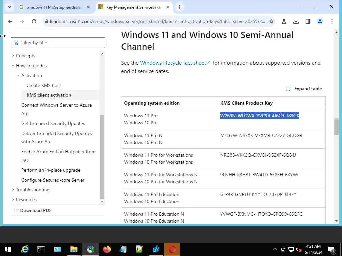Click the YVWGF-BXNMC product key text
Image resolution: width=342 pixels, height=256 pixels.
(261, 214)
